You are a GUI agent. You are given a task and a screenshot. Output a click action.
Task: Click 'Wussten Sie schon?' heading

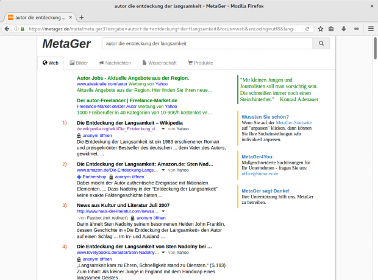tap(265, 117)
